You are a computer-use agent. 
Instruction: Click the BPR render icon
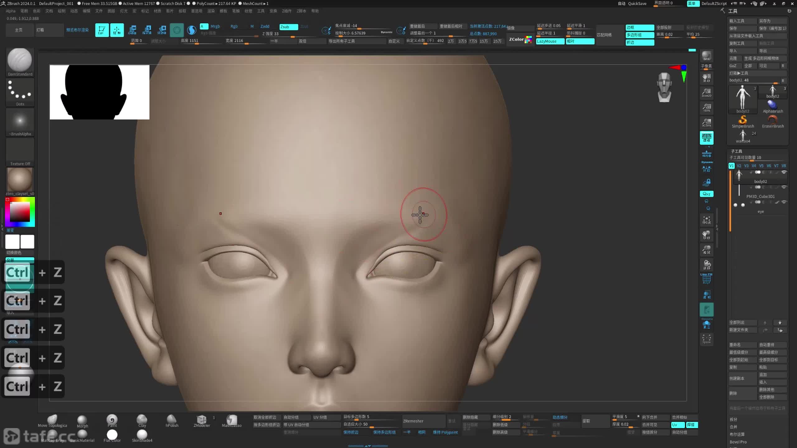pos(706,56)
